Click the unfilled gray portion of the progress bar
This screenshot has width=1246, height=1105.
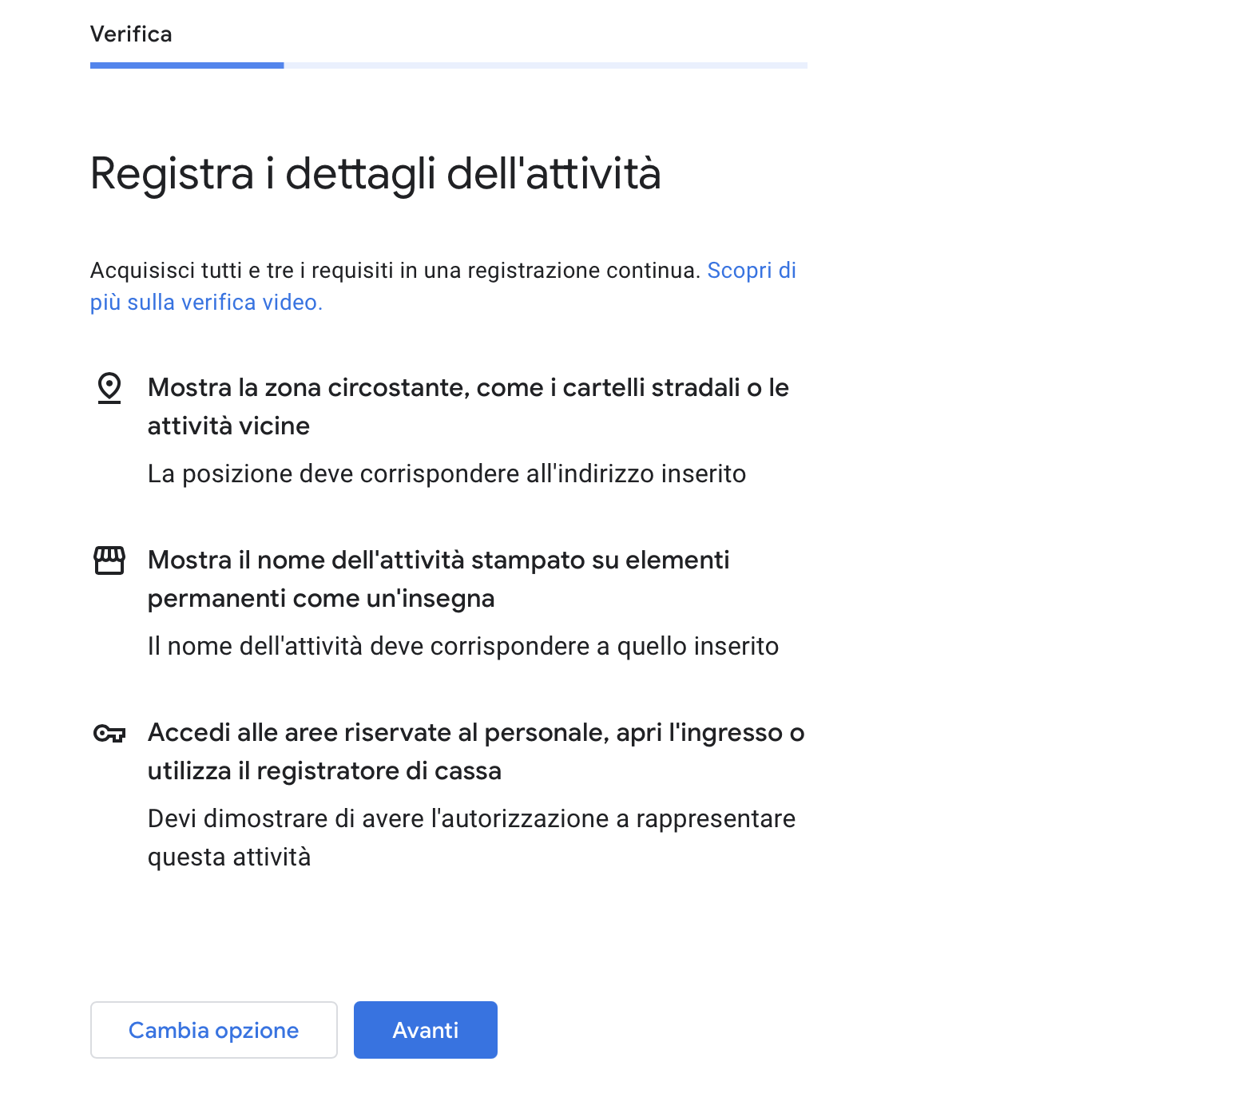coord(545,65)
